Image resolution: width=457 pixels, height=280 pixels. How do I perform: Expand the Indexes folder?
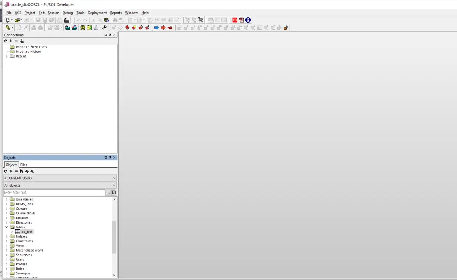click(x=7, y=236)
